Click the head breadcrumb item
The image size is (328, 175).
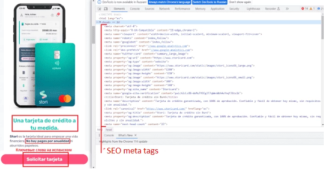click(x=109, y=130)
